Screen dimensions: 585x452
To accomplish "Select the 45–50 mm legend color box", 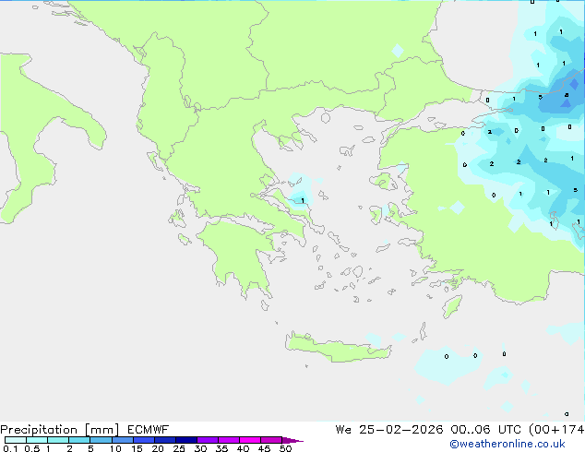I will (271, 440).
